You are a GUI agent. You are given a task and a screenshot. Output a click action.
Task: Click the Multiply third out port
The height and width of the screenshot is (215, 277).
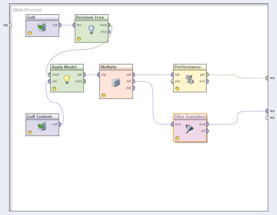click(x=134, y=88)
